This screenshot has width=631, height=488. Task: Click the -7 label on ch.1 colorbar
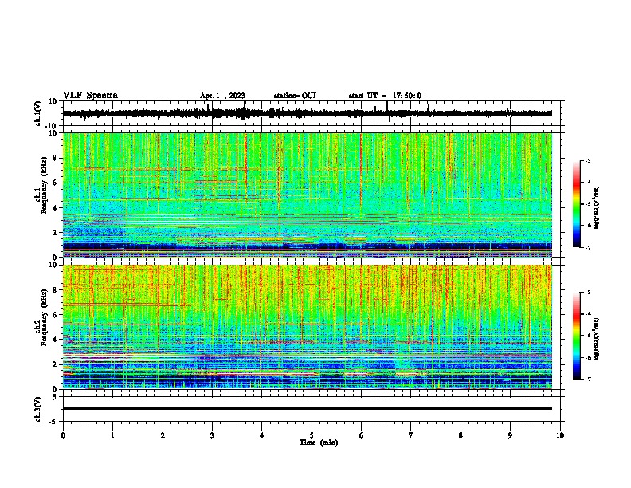[588, 247]
